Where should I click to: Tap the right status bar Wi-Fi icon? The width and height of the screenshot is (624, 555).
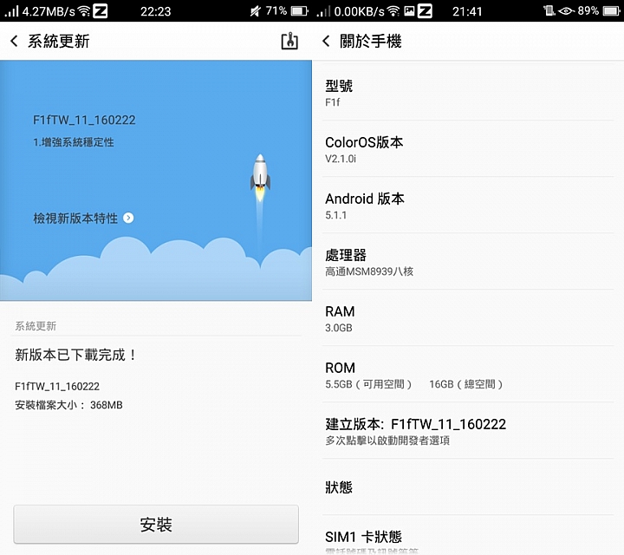[393, 10]
